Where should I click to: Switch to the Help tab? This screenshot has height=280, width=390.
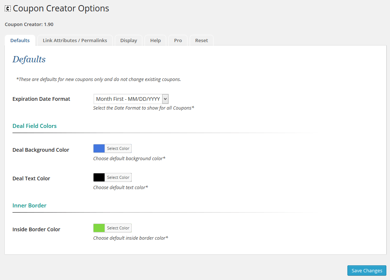pyautogui.click(x=155, y=40)
